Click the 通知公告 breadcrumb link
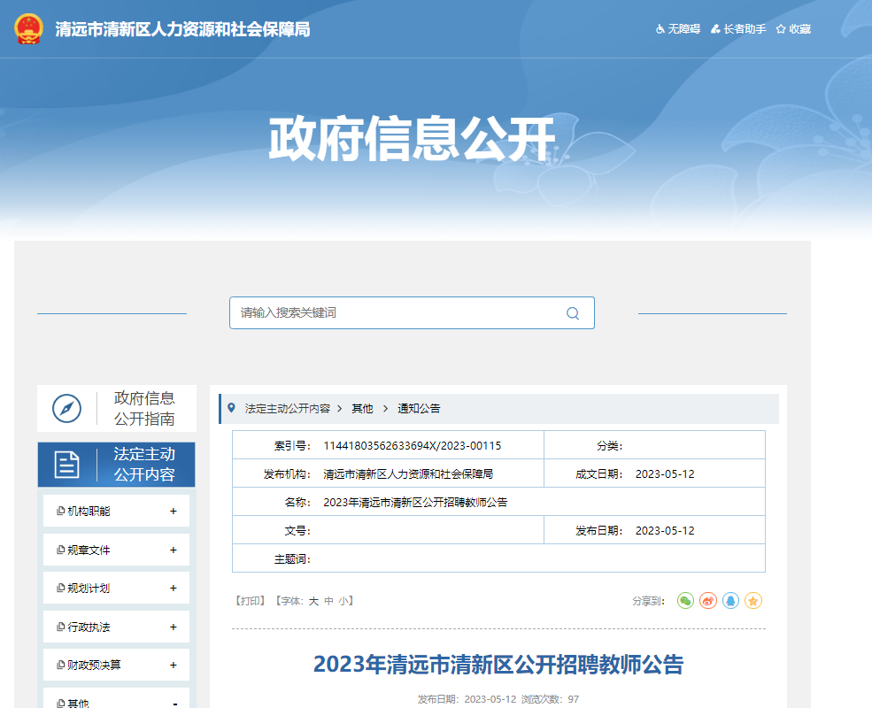This screenshot has height=708, width=872. [419, 409]
